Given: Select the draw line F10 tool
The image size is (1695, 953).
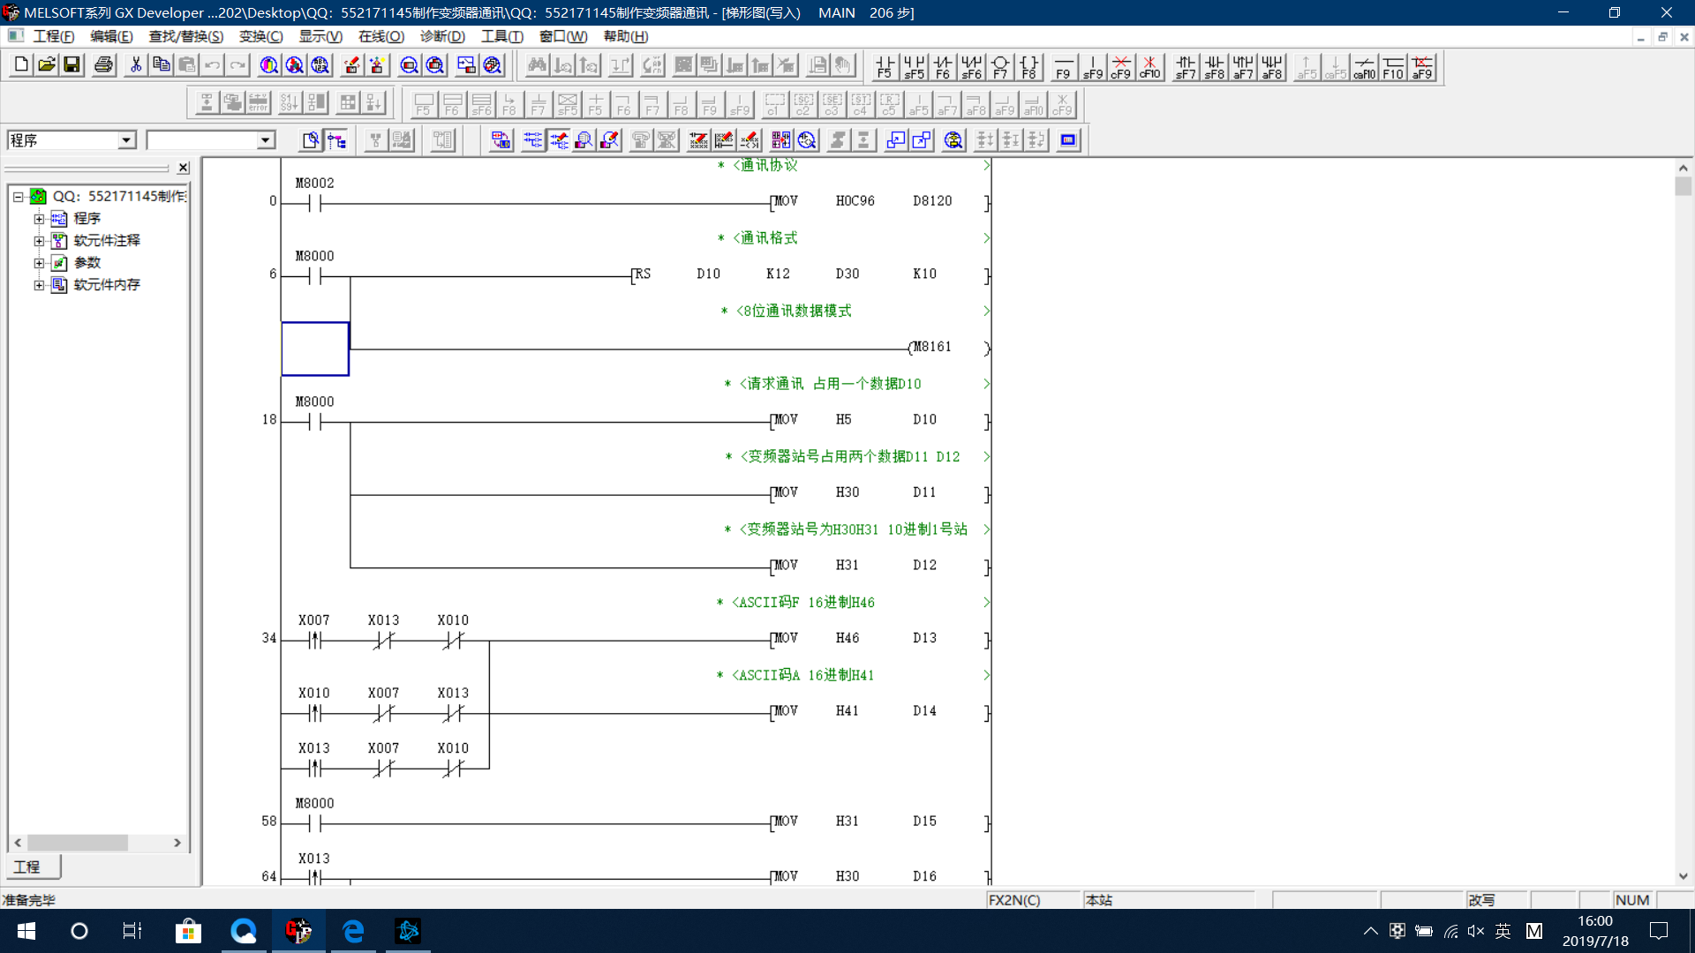Looking at the screenshot, I should (x=1393, y=67).
